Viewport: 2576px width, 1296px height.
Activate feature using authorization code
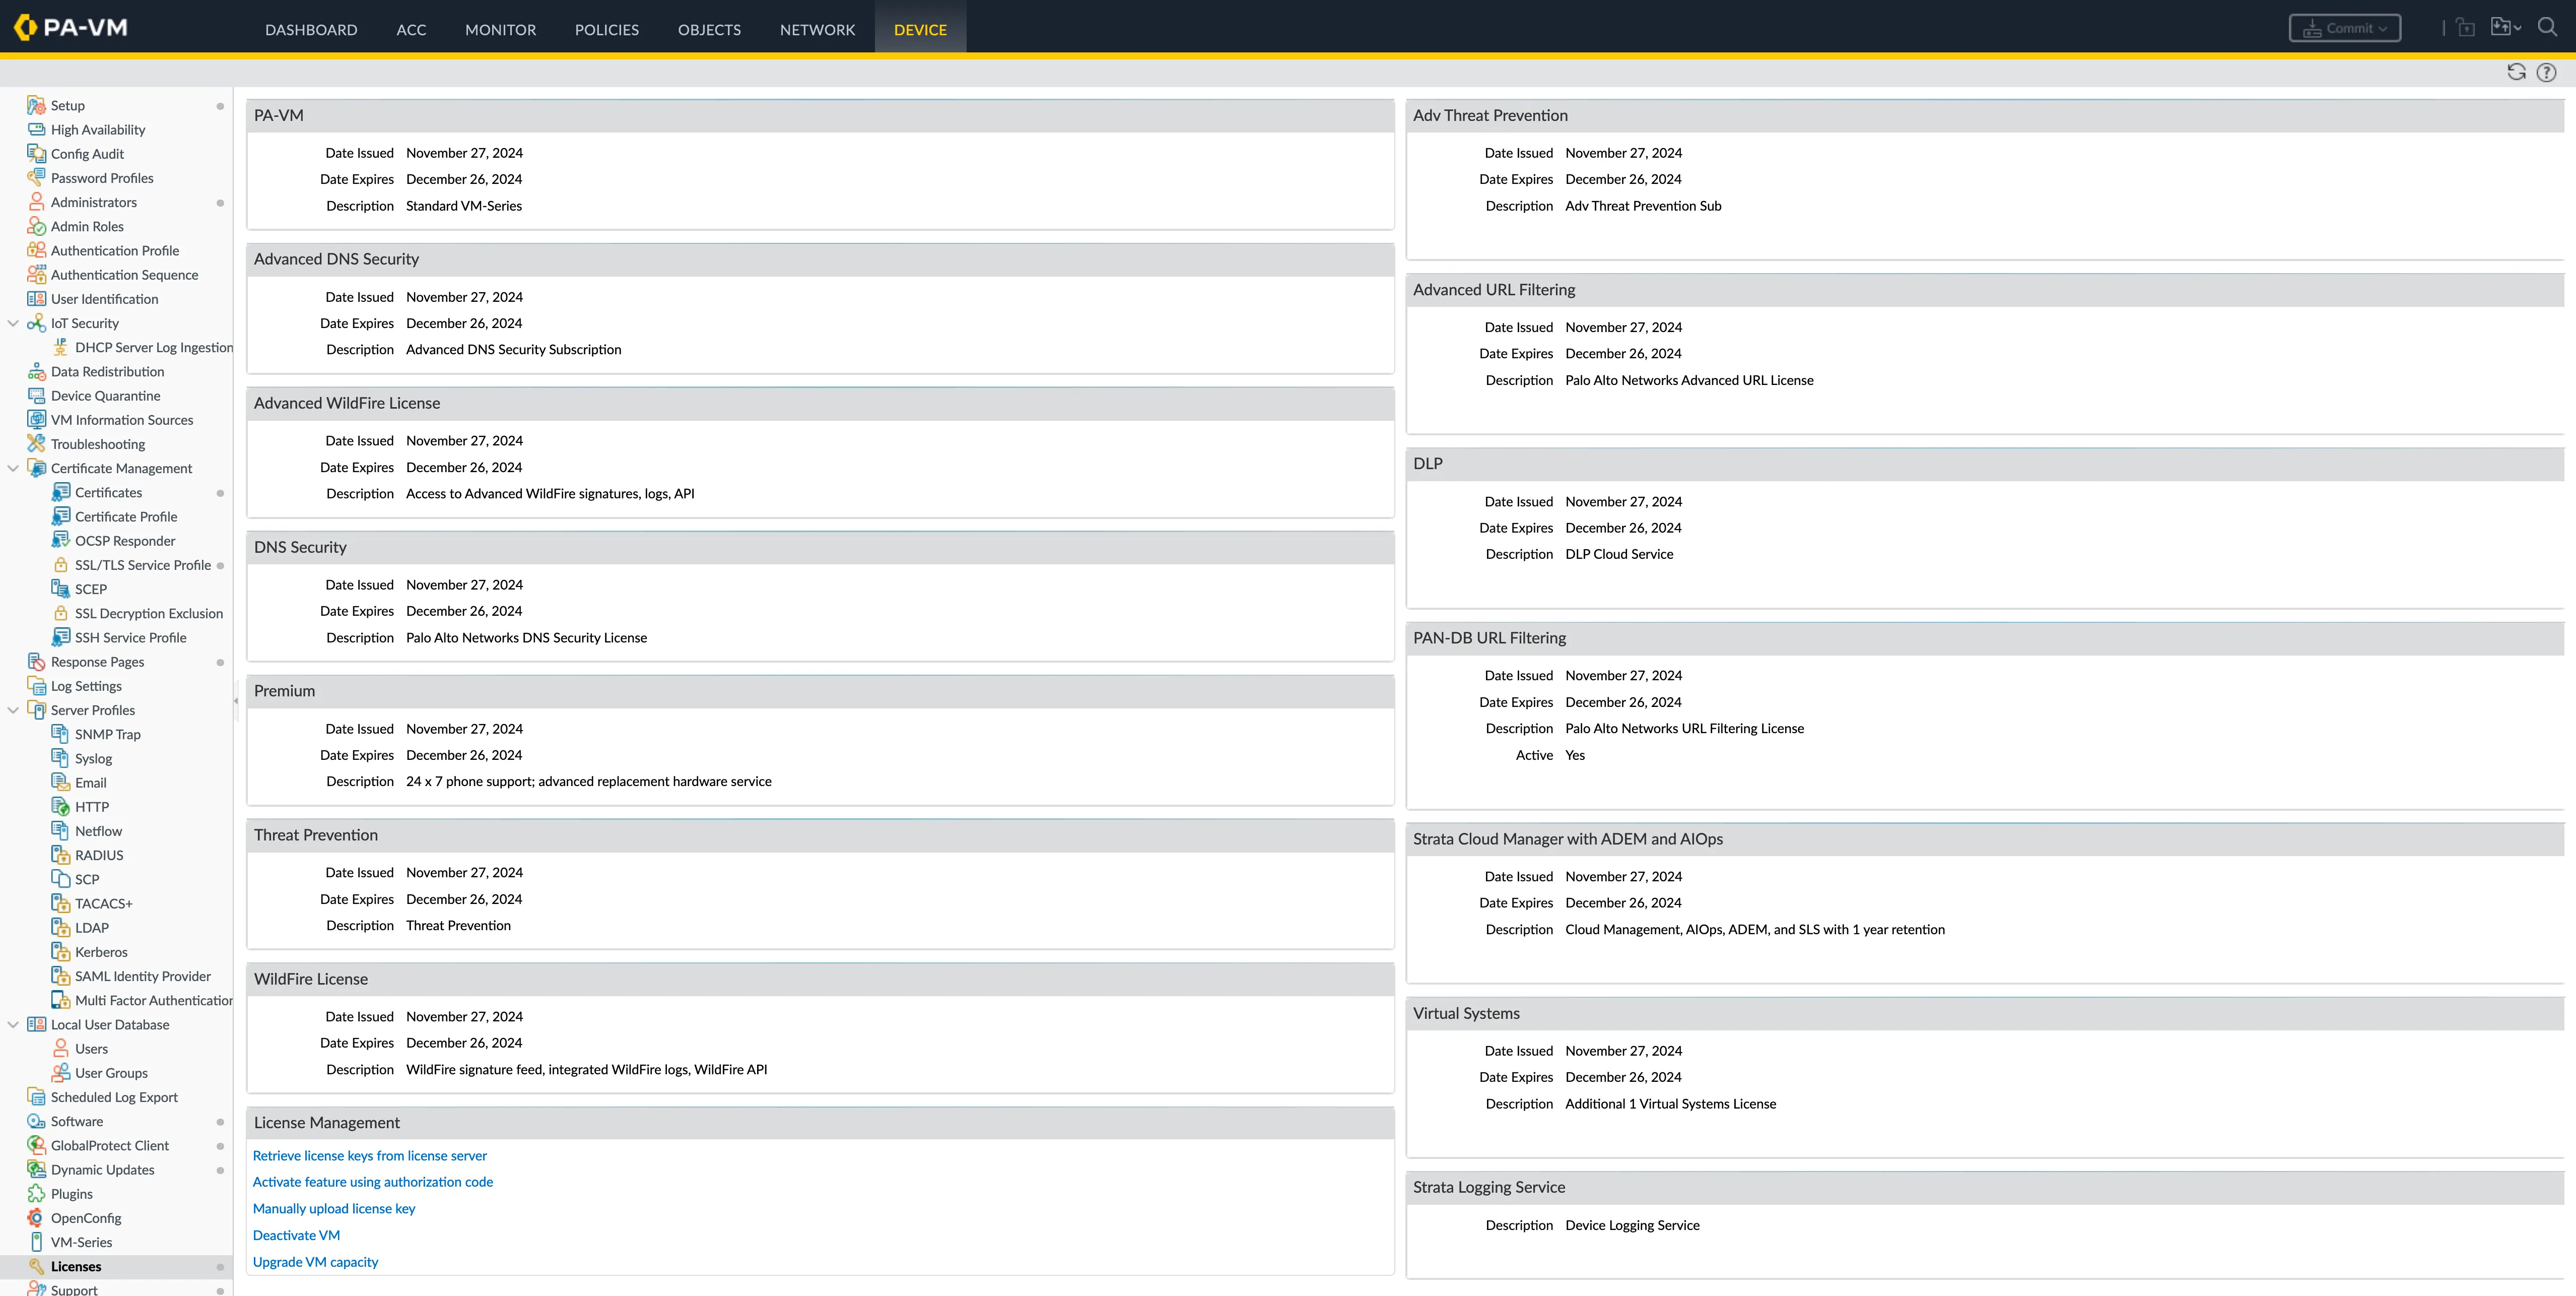point(373,1181)
